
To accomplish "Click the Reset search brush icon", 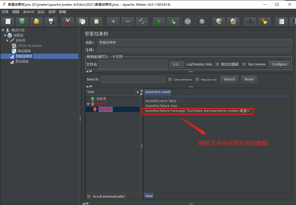I will 264,21.
